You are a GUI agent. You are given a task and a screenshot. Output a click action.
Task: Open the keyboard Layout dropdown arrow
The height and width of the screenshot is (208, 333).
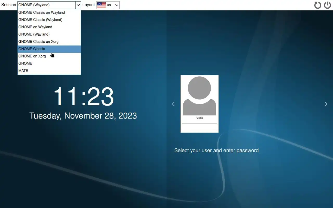point(117,5)
